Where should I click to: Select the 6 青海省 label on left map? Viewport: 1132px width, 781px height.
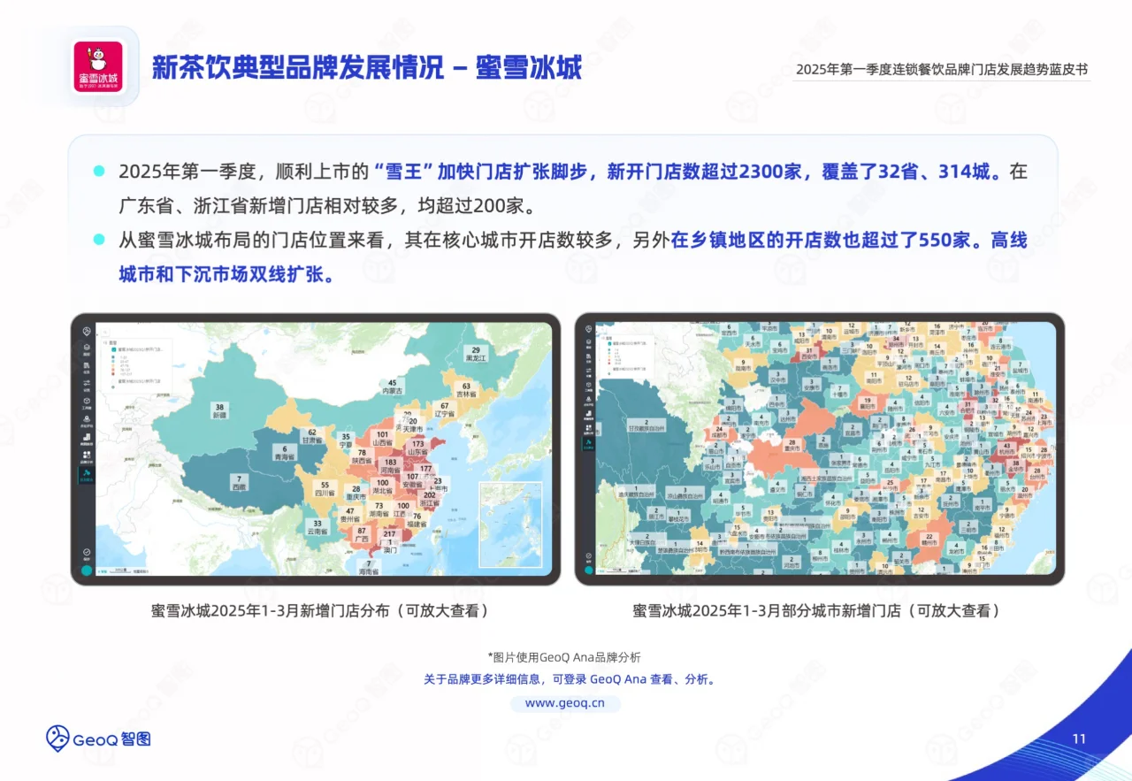tap(287, 452)
